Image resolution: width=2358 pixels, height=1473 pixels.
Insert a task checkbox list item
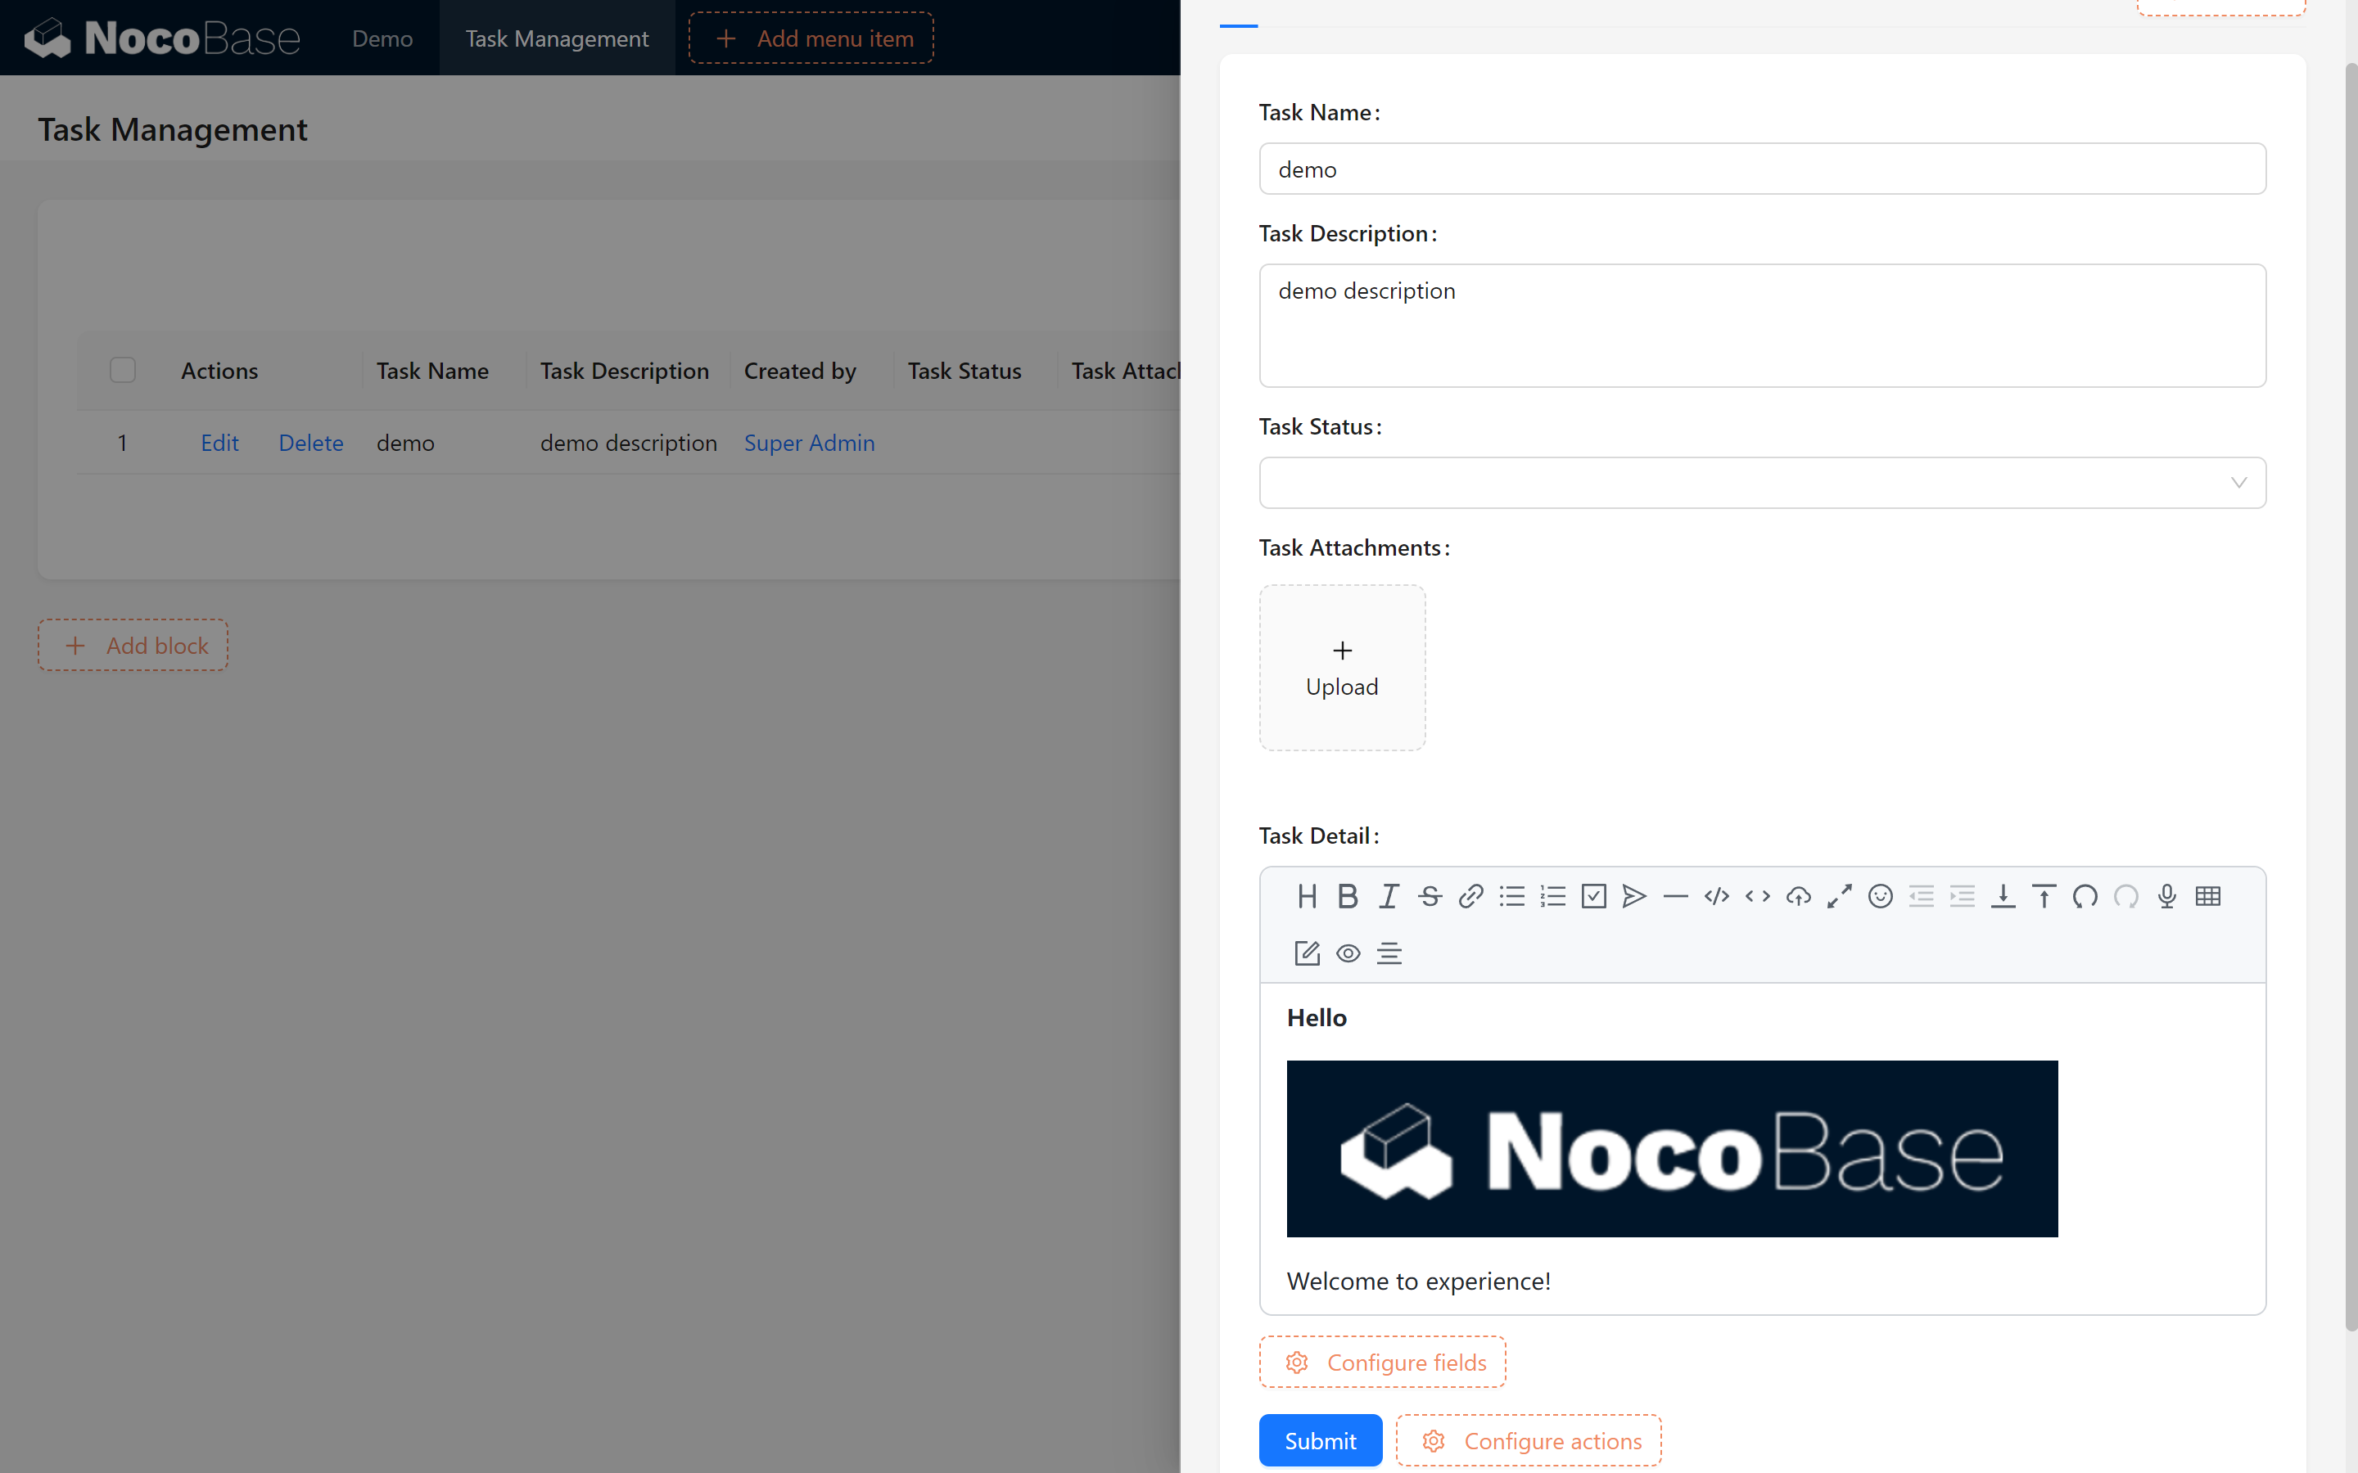pyautogui.click(x=1593, y=896)
